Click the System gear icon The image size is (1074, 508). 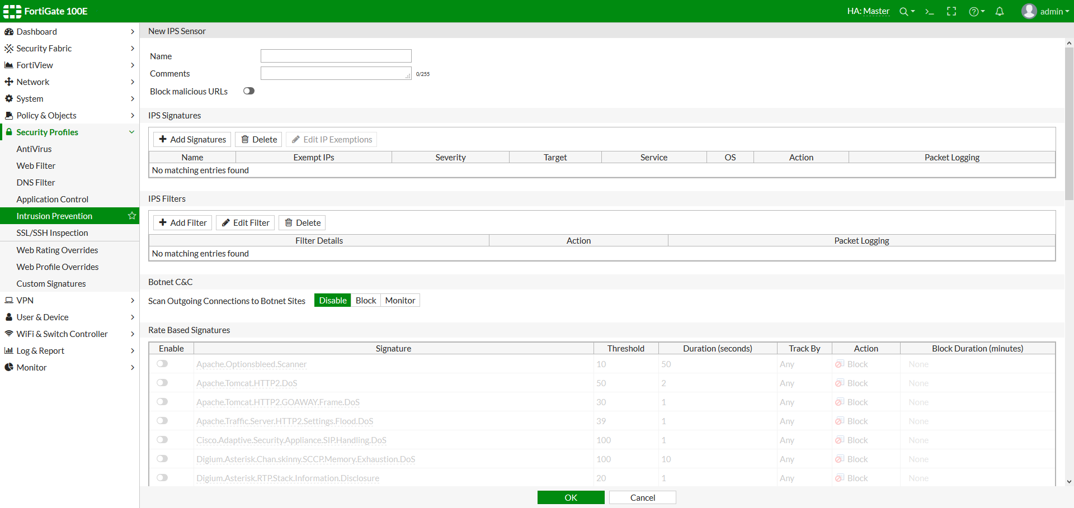coord(9,99)
